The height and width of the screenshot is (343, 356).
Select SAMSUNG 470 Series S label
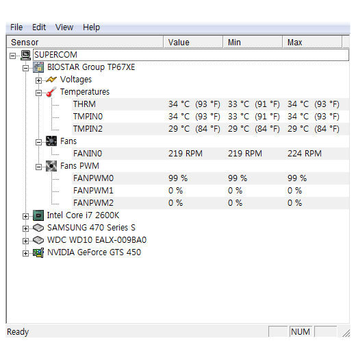tap(91, 228)
